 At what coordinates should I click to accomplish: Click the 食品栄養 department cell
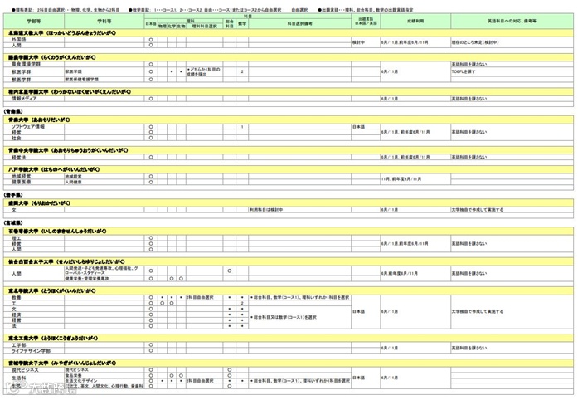[x=104, y=375]
